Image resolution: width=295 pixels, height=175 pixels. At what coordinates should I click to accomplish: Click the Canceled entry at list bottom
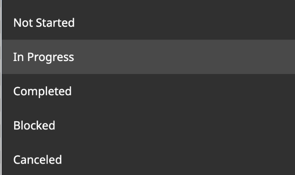tap(148, 160)
